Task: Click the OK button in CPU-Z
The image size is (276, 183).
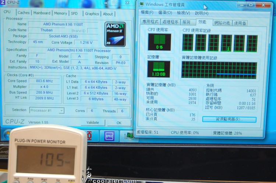Action: pos(119,123)
